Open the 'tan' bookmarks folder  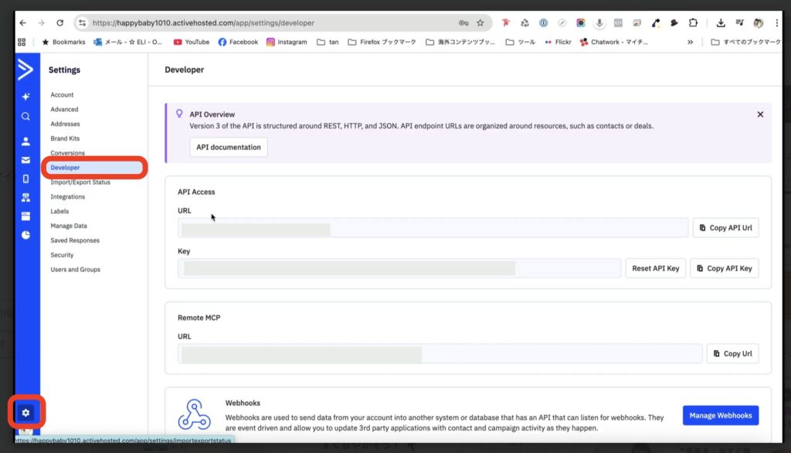coord(328,42)
